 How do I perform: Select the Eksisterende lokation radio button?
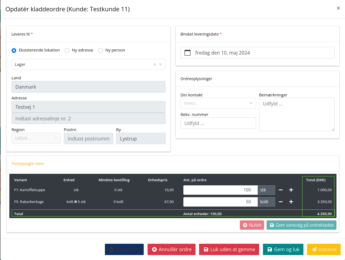pos(14,50)
